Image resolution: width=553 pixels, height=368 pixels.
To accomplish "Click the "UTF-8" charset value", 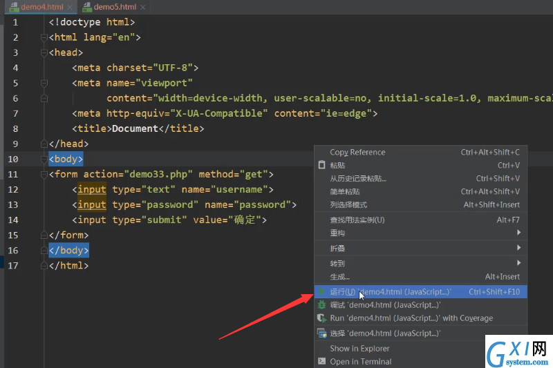I will click(173, 68).
